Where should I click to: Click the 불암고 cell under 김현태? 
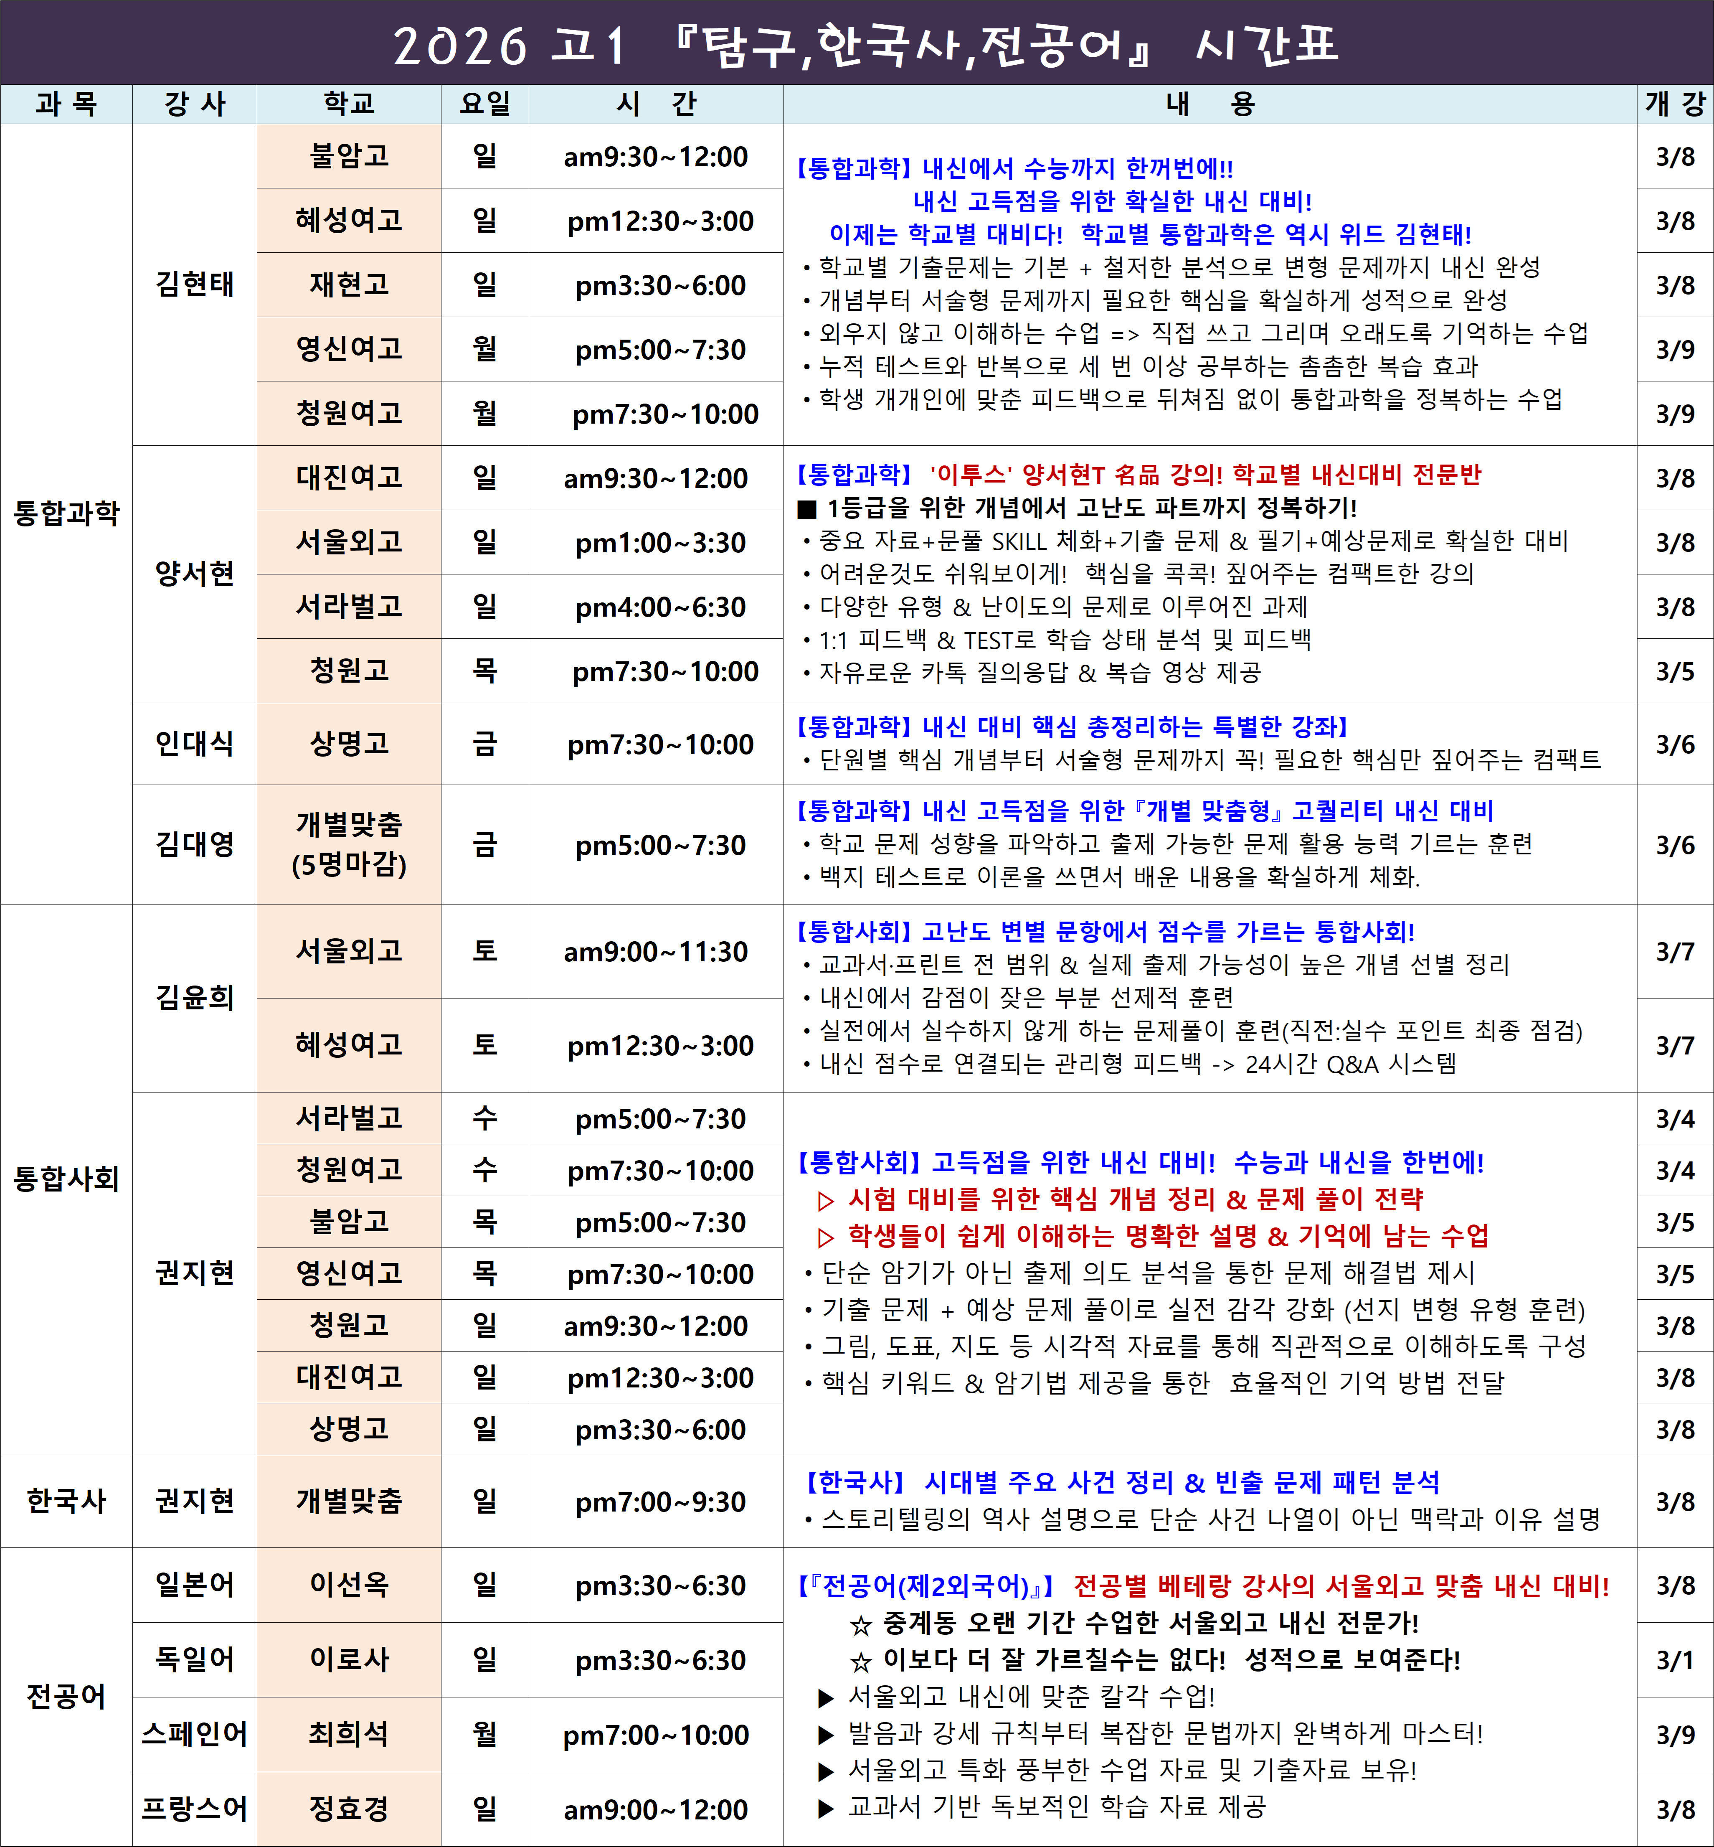click(349, 156)
